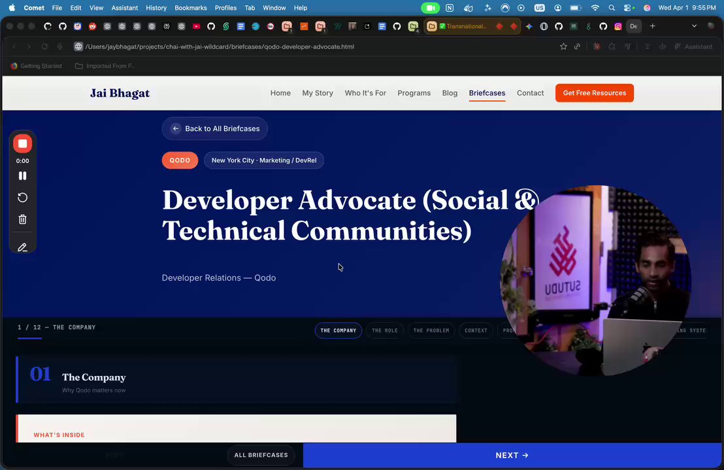Open the Apple menu
724x470 pixels.
pyautogui.click(x=12, y=8)
